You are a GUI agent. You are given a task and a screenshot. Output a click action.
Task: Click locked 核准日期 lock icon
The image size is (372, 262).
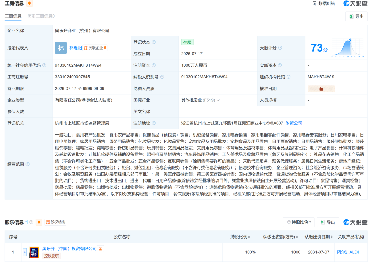(321, 89)
